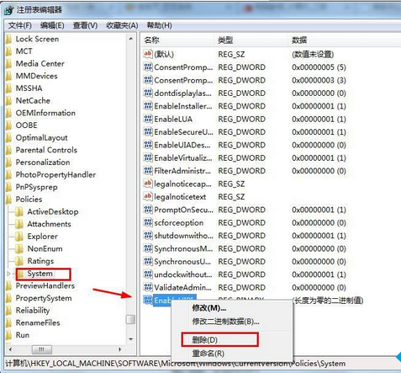Screen dimensions: 401x373
Task: Click the tree horizontal scrollbar right arrow
Action: [119, 349]
